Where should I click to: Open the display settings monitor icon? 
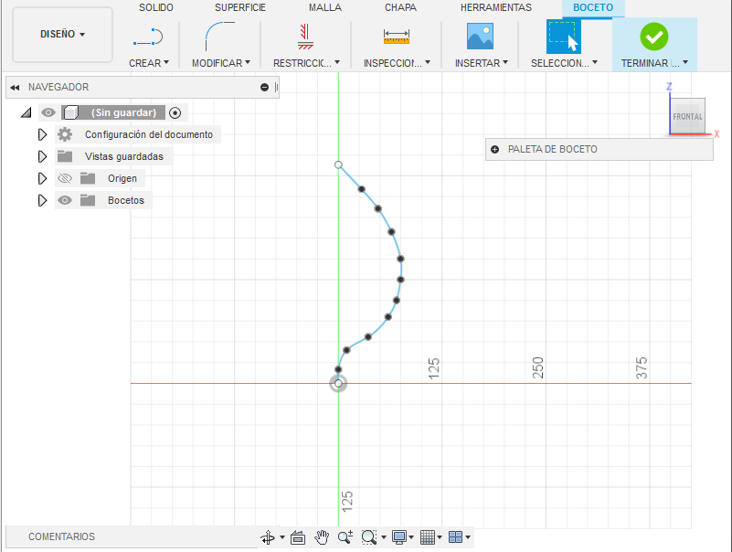click(x=399, y=537)
